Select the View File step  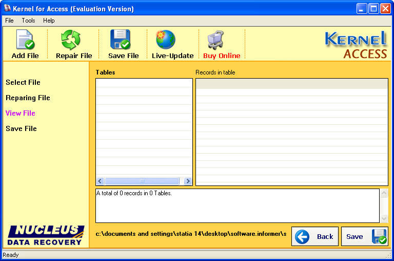pyautogui.click(x=21, y=113)
